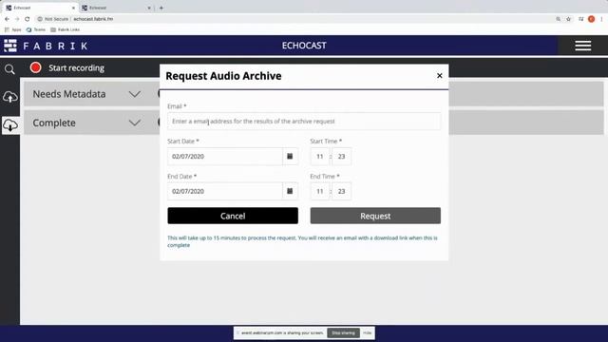Image resolution: width=608 pixels, height=342 pixels.
Task: Close the first Echocast tab
Action: point(73,8)
